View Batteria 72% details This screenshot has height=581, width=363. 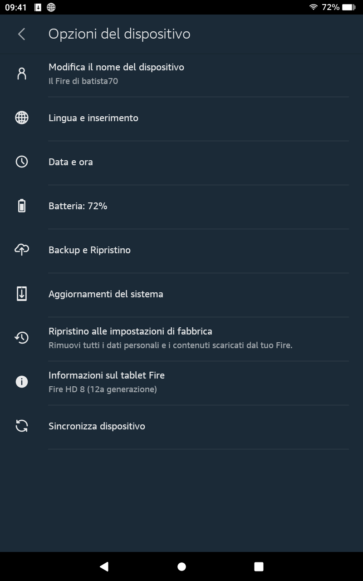pos(78,206)
